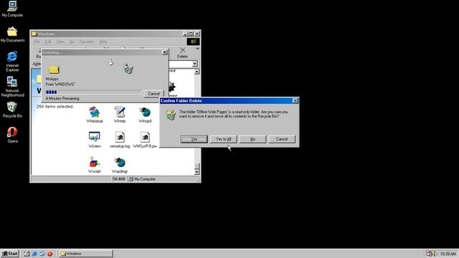This screenshot has height=258, width=459.
Task: Click the Delete toolbar icon in Windows window
Action: point(182,53)
